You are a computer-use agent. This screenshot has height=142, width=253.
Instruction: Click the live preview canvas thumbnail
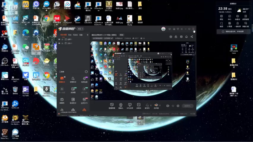click(143, 71)
